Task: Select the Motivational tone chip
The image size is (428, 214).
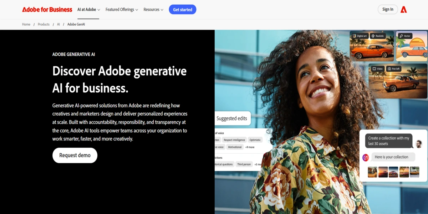Action: click(235, 147)
